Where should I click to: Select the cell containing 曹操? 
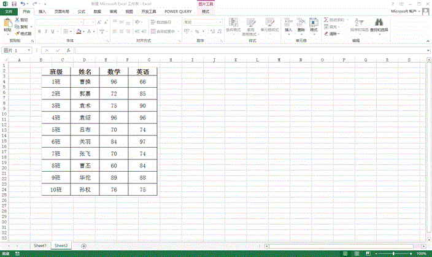coord(85,81)
